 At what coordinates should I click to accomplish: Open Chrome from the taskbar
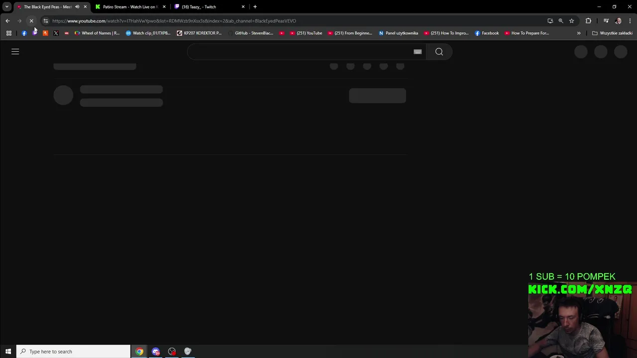(139, 352)
